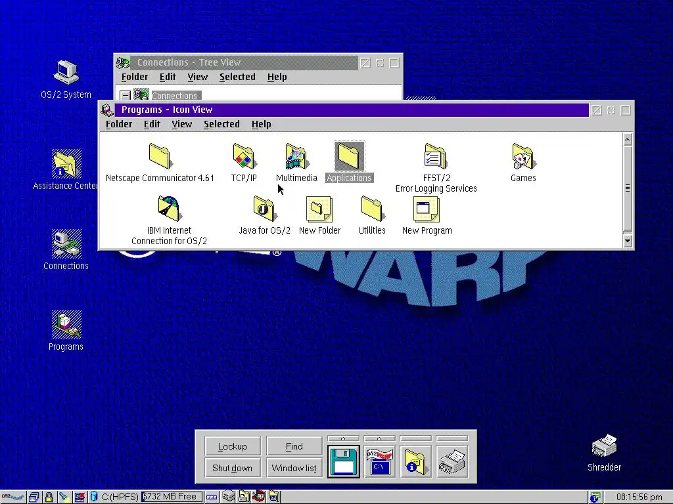Click the Programs window scroll down arrow
The height and width of the screenshot is (504, 673).
[x=628, y=241]
